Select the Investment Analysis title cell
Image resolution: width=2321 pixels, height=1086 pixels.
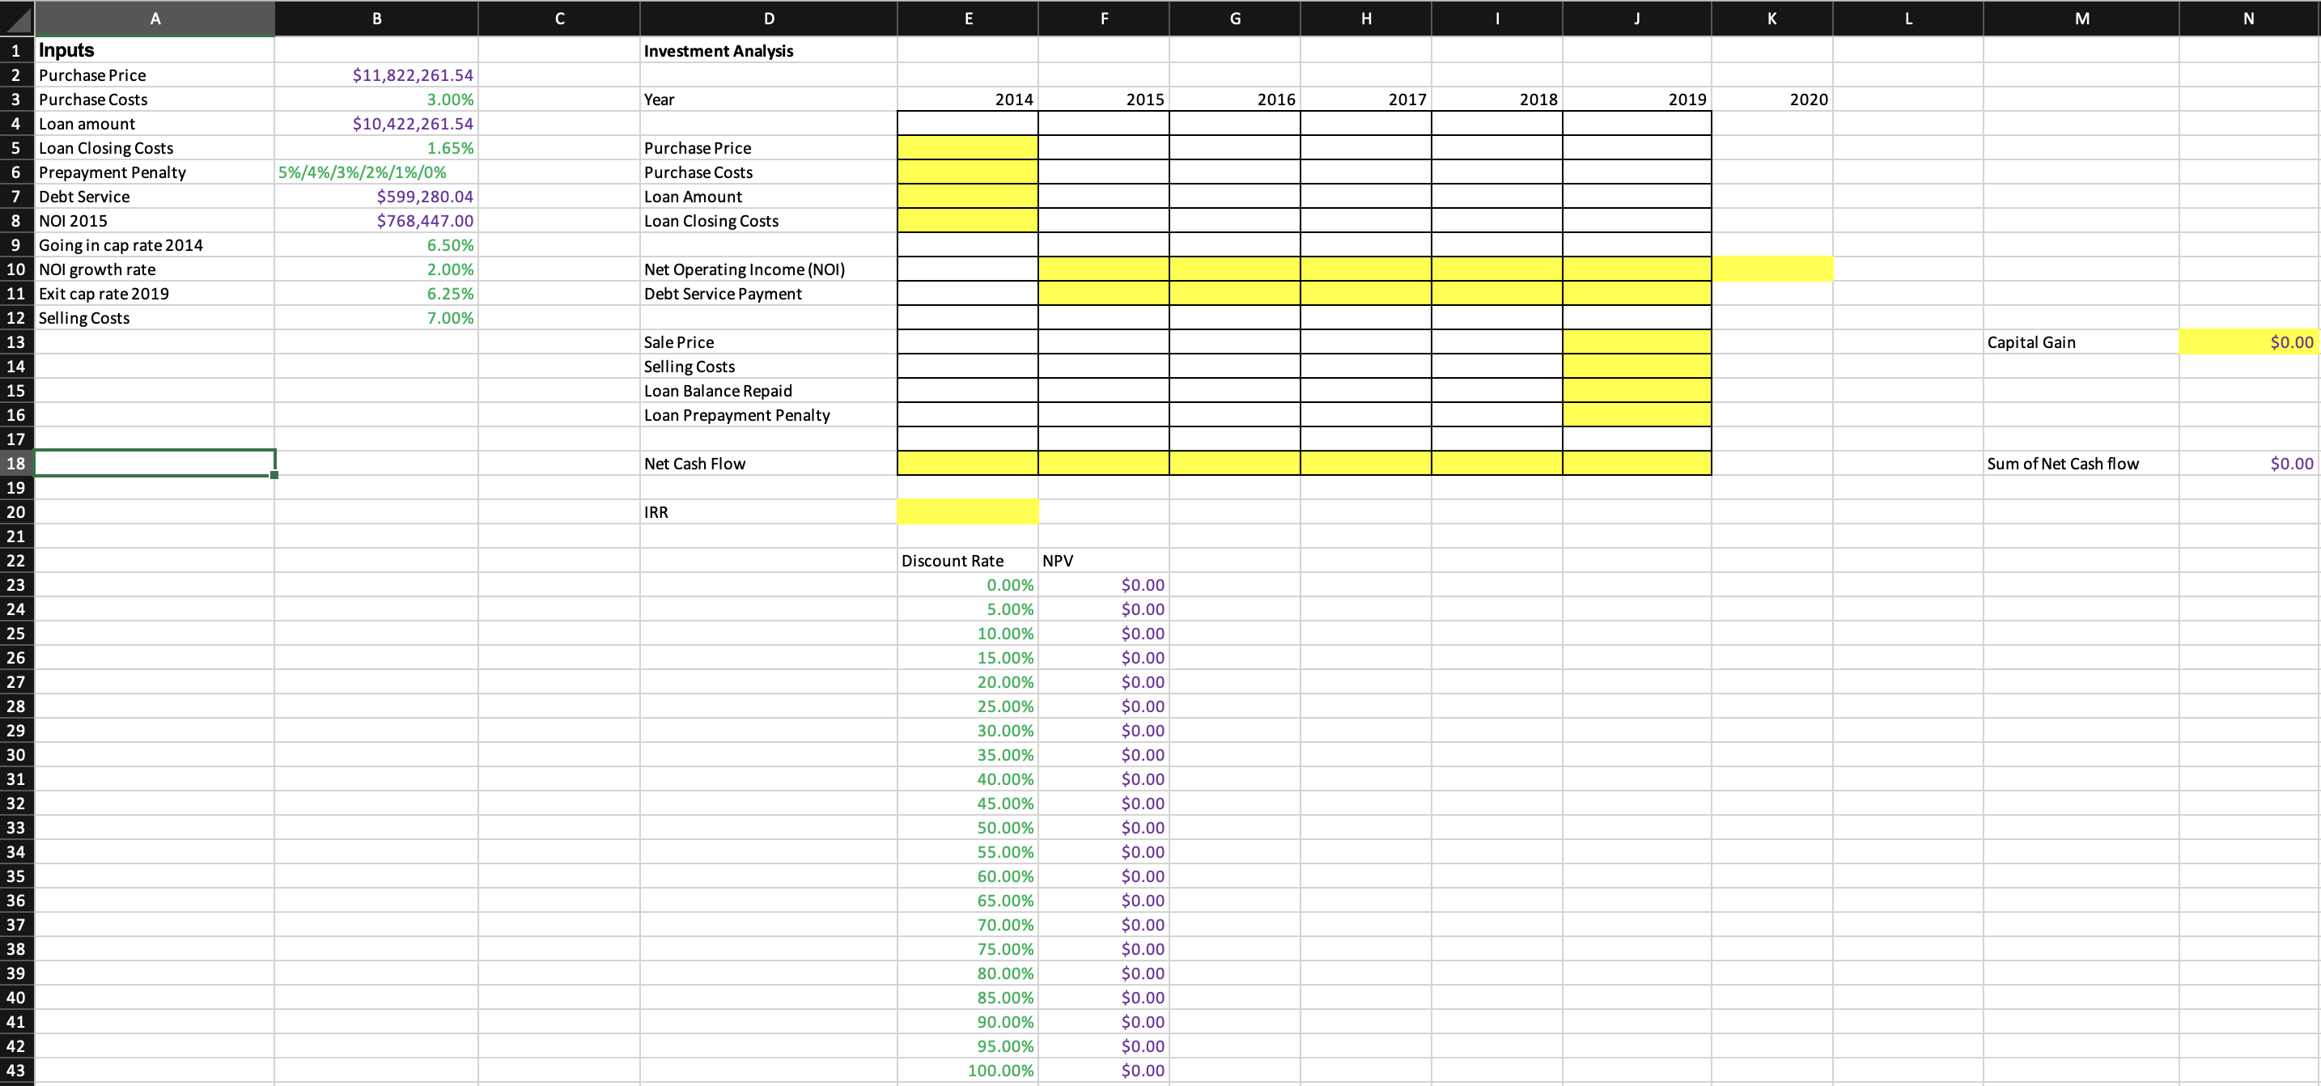pos(768,50)
